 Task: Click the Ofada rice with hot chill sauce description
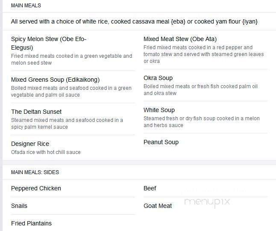tap(46, 152)
